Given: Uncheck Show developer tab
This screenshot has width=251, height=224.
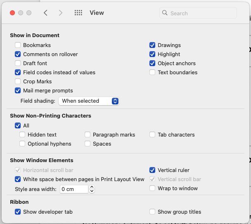Looking at the screenshot, I should [18, 212].
